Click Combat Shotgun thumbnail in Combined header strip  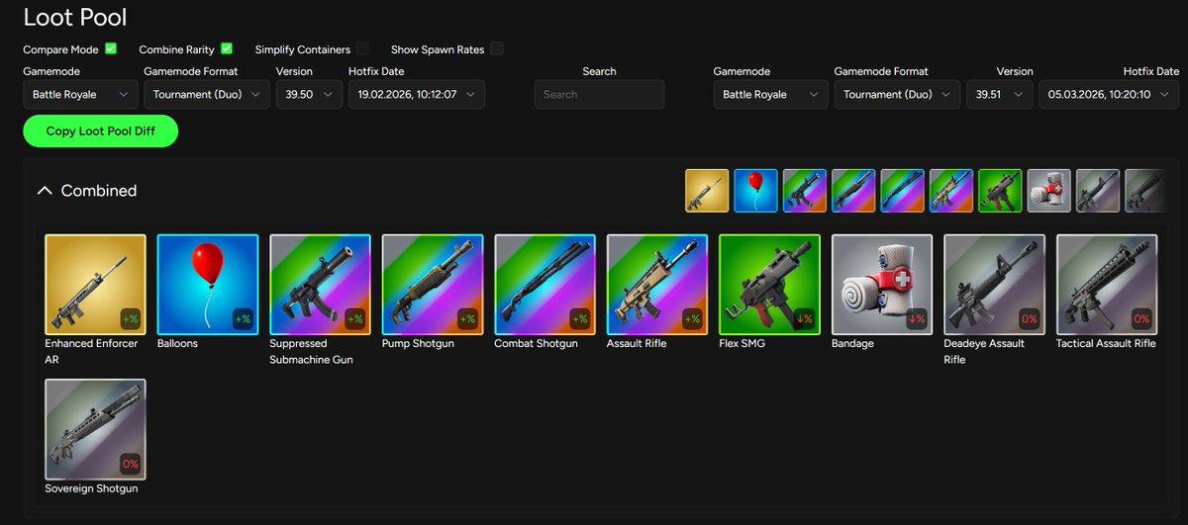(x=902, y=190)
